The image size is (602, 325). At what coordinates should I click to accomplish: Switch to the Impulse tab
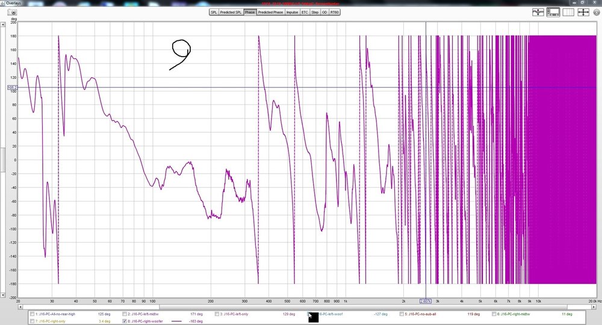tap(292, 12)
